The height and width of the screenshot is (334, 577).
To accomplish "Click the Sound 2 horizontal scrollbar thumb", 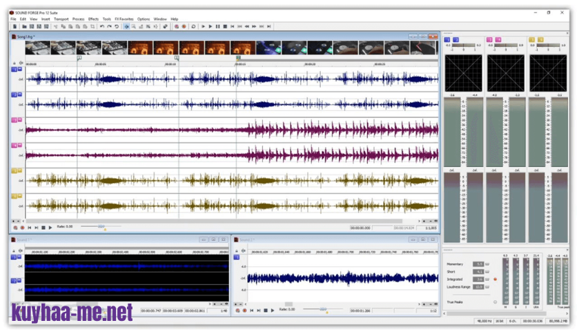I will point(289,304).
